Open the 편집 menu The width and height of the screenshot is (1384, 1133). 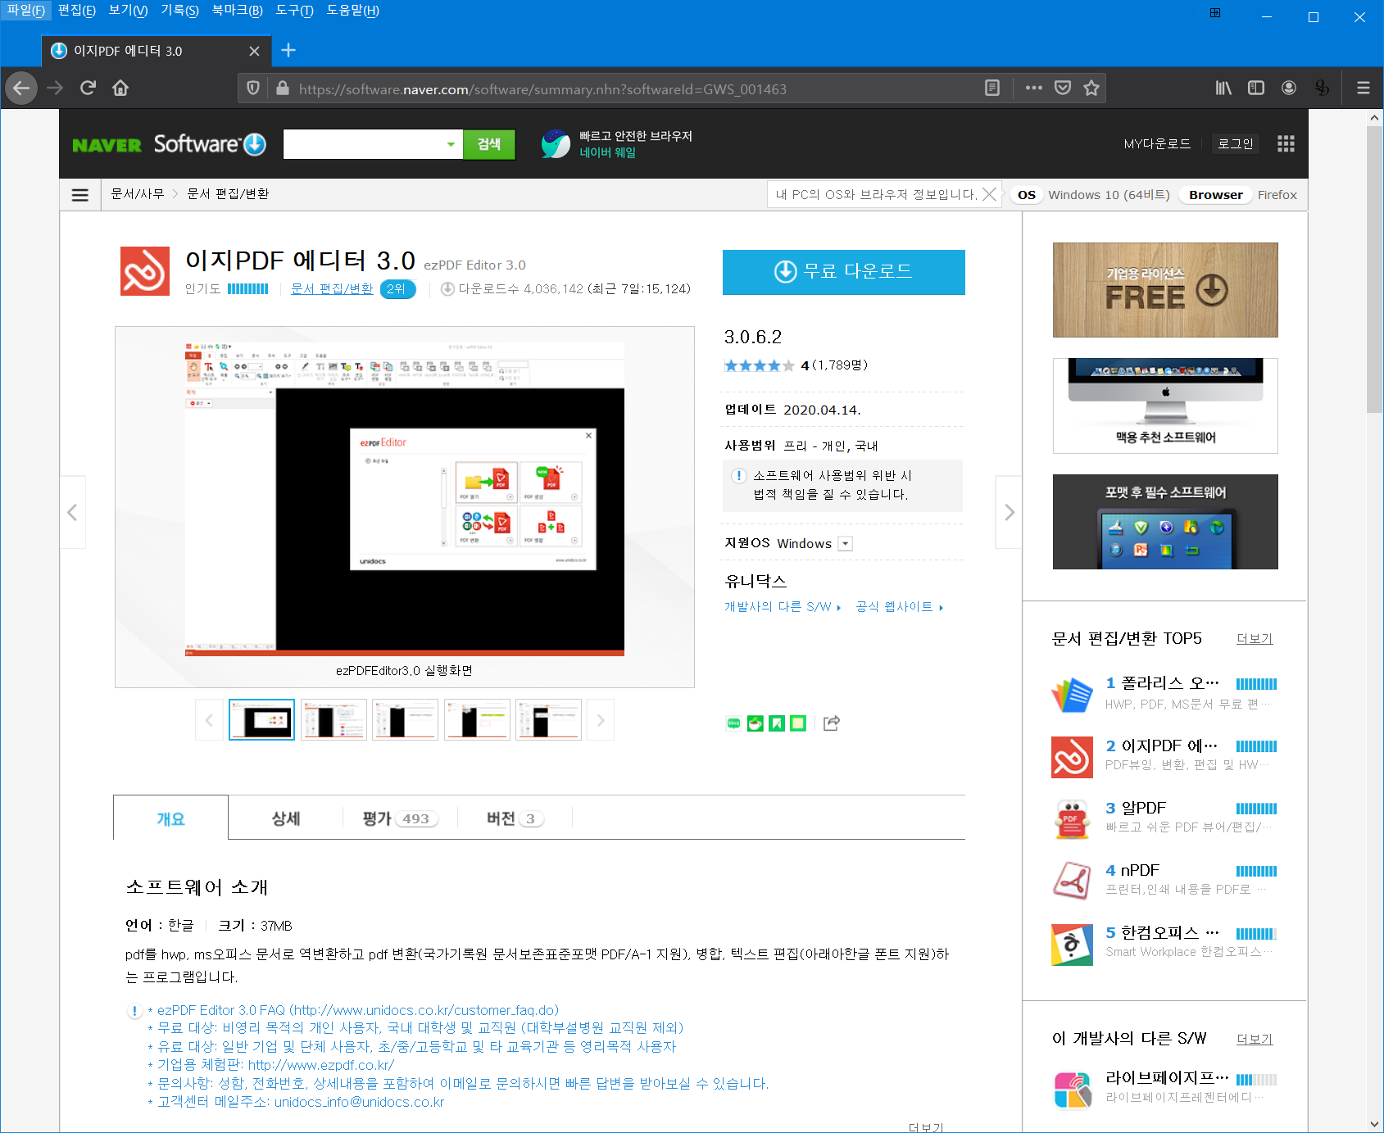pyautogui.click(x=77, y=11)
